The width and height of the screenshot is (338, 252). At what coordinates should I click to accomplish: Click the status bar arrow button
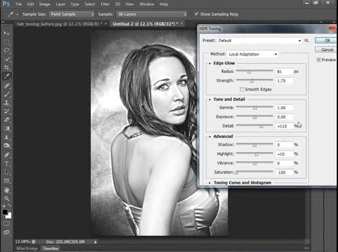coord(95,242)
